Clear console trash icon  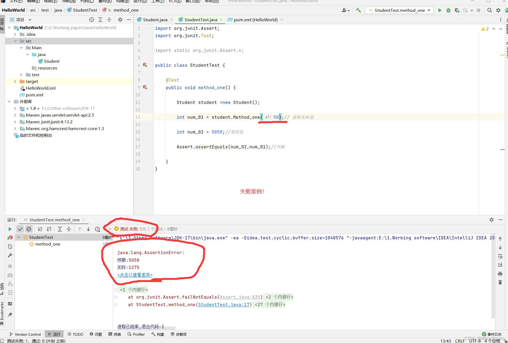(x=500, y=282)
